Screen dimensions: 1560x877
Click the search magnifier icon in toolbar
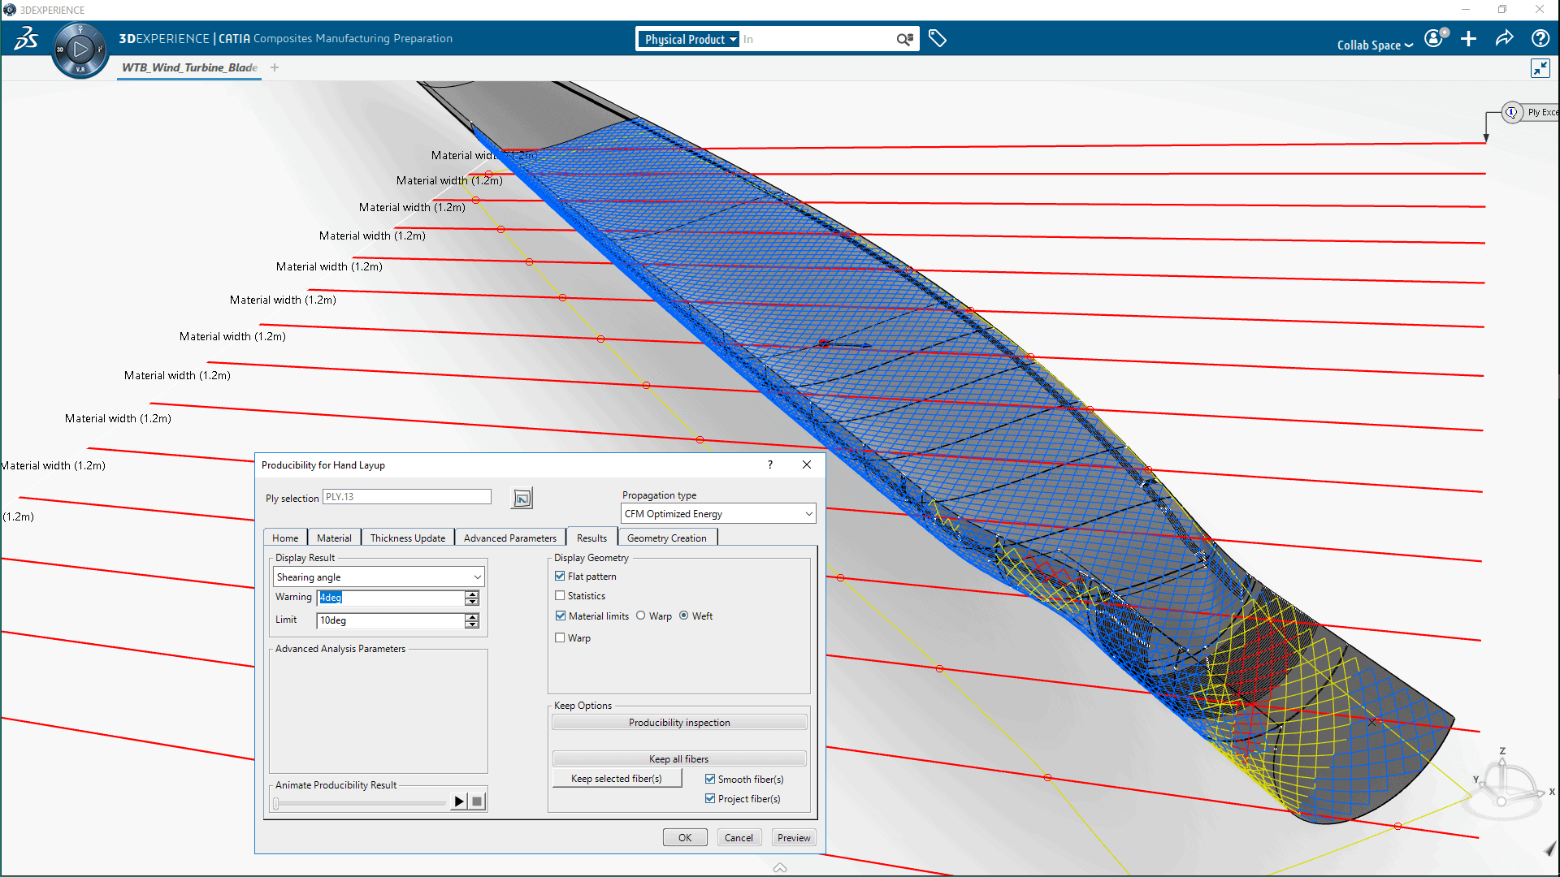coord(905,38)
